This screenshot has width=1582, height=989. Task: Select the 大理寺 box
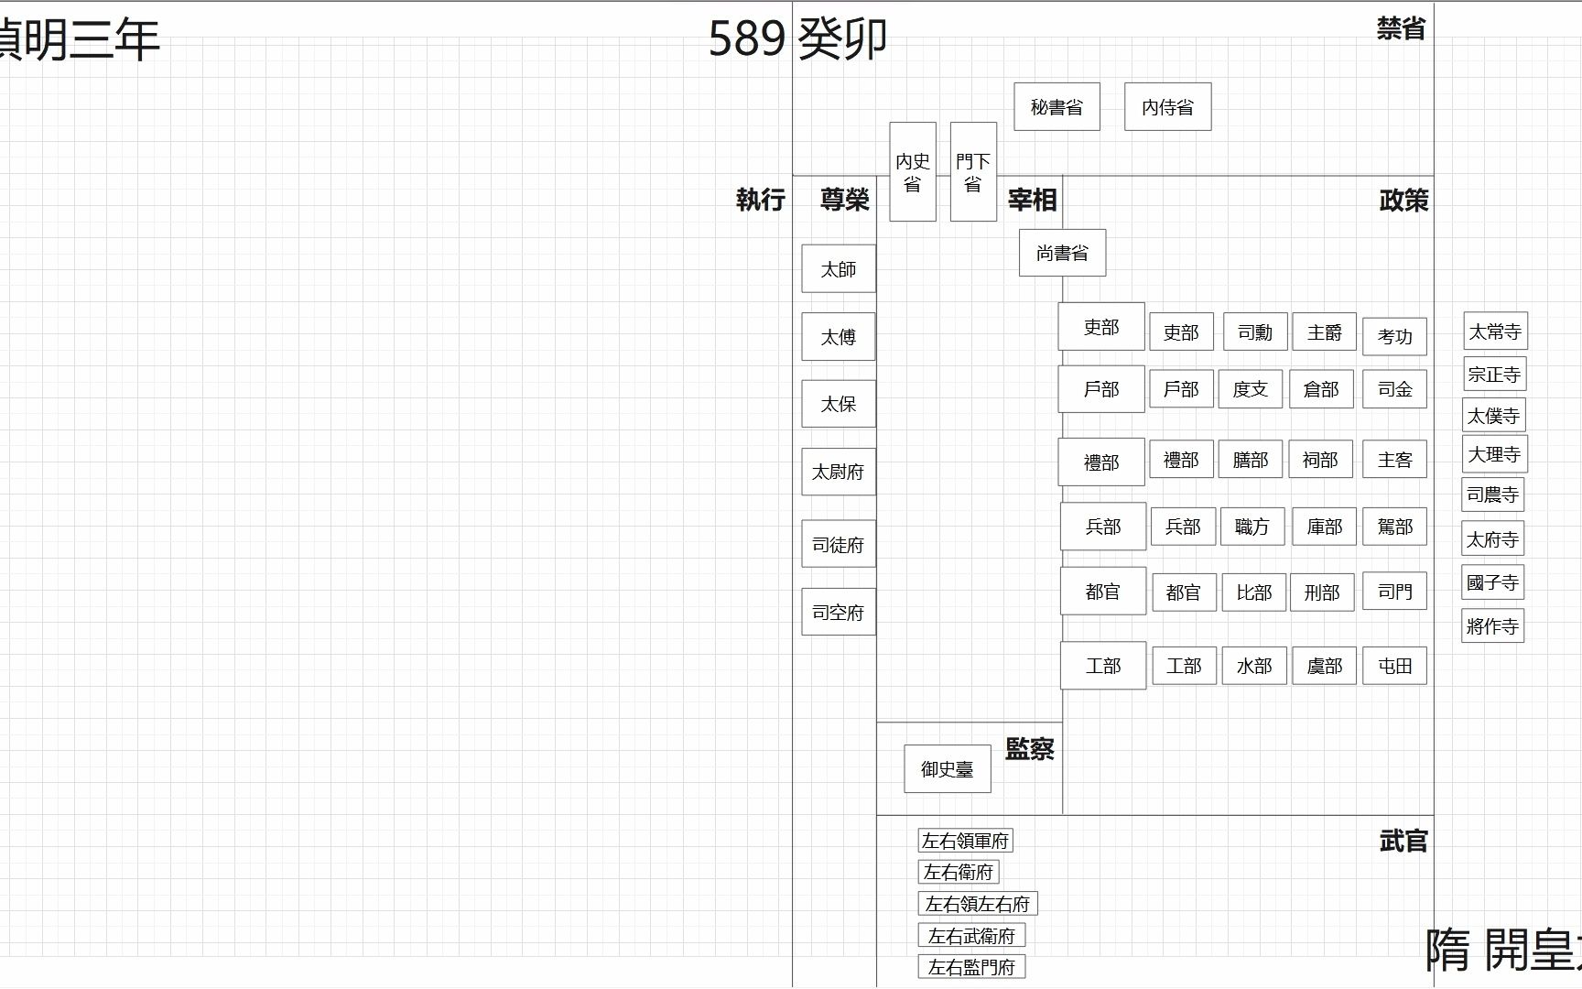point(1495,454)
